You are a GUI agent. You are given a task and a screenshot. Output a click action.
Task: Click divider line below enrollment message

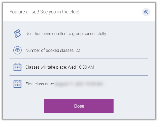(x=79, y=42)
